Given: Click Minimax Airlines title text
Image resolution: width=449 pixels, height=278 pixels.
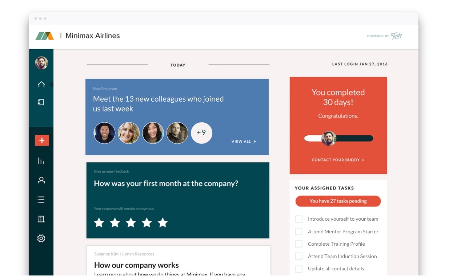Looking at the screenshot, I should click(x=93, y=36).
